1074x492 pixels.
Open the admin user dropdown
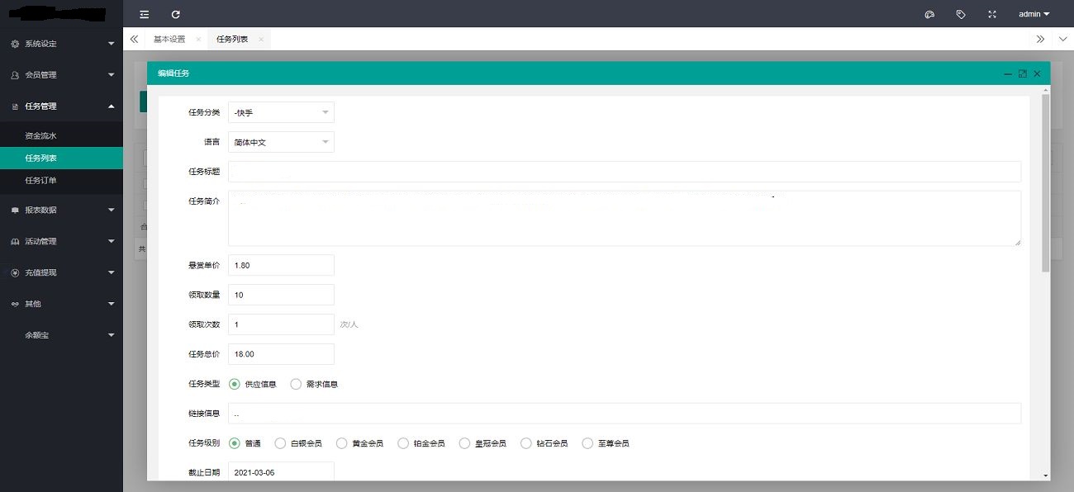[x=1034, y=14]
